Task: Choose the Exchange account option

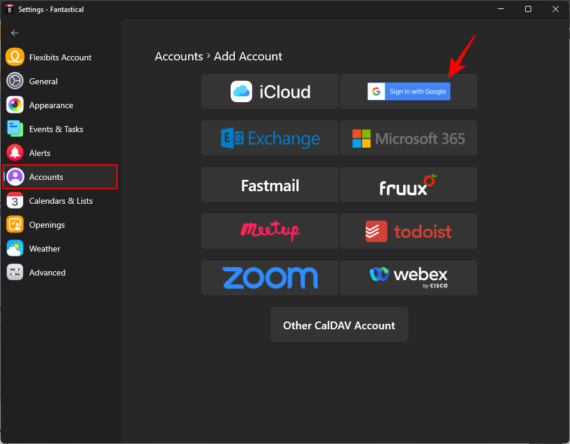Action: (270, 138)
